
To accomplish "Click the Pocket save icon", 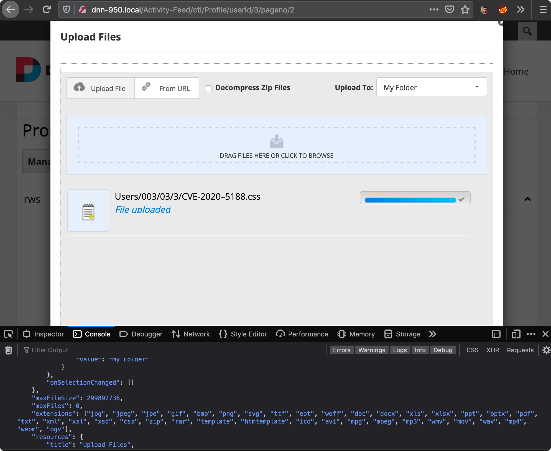I will click(x=449, y=10).
